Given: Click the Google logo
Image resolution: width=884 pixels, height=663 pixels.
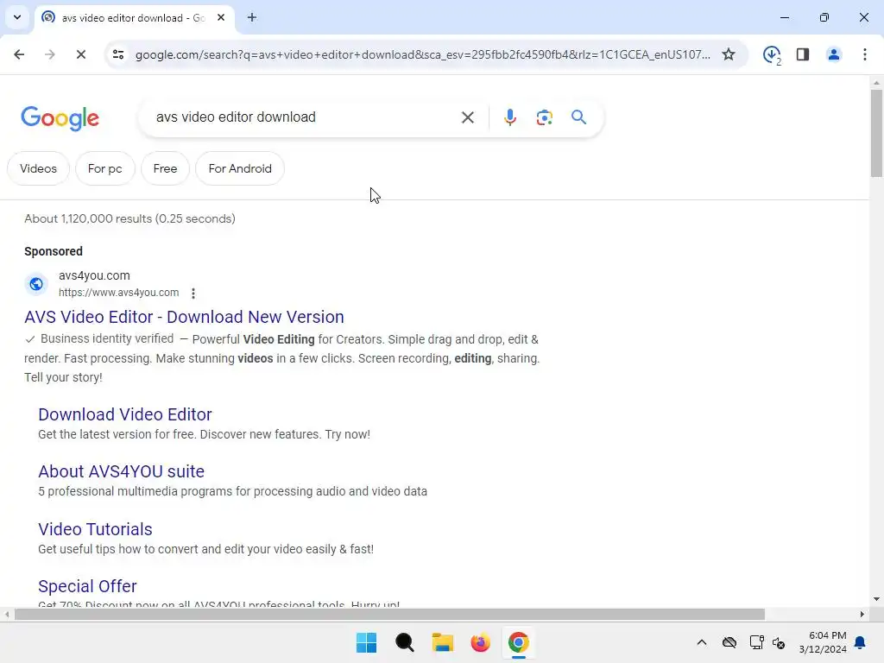Looking at the screenshot, I should click(60, 118).
